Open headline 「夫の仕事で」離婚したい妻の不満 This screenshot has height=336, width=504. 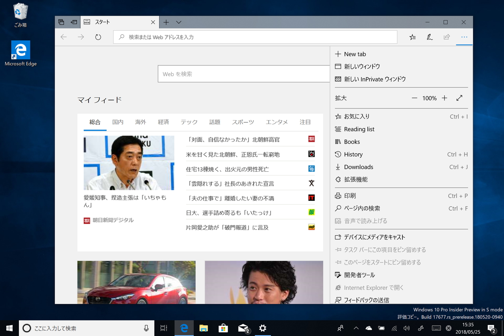[230, 198]
